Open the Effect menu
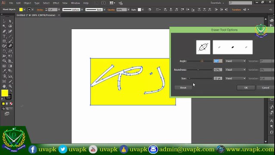275x155 pixels. point(56,3)
